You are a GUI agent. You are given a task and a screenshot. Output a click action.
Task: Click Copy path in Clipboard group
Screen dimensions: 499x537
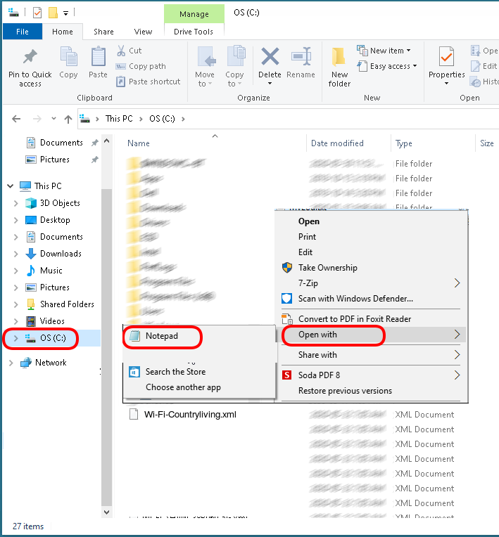(x=141, y=66)
